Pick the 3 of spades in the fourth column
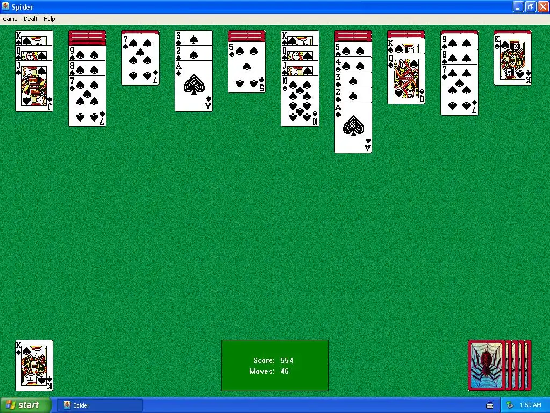Screen dimensions: 550x413 coord(193,38)
